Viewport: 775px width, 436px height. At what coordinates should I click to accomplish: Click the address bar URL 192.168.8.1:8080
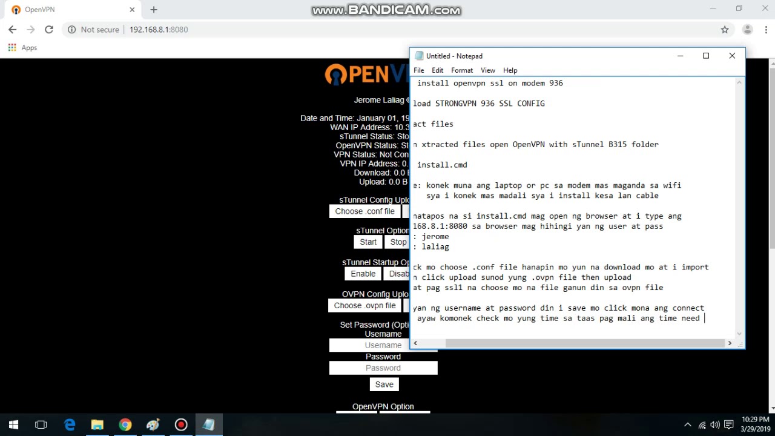point(159,29)
